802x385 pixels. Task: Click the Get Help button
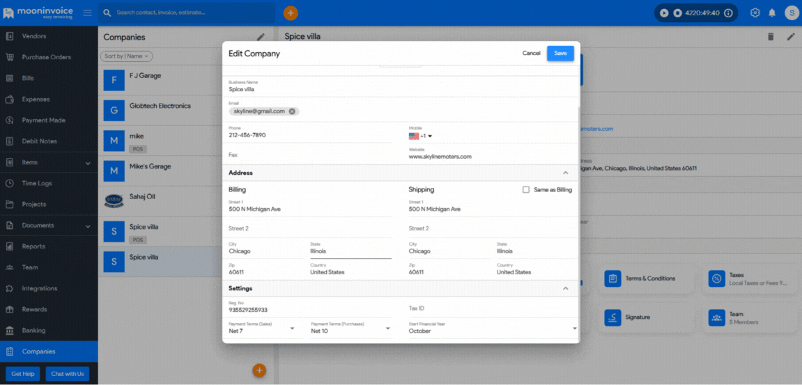tap(23, 374)
